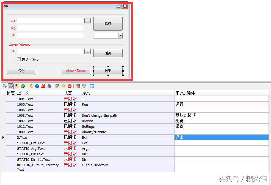Click the 中文, 简体 column header
The height and width of the screenshot is (185, 271).
click(x=222, y=93)
